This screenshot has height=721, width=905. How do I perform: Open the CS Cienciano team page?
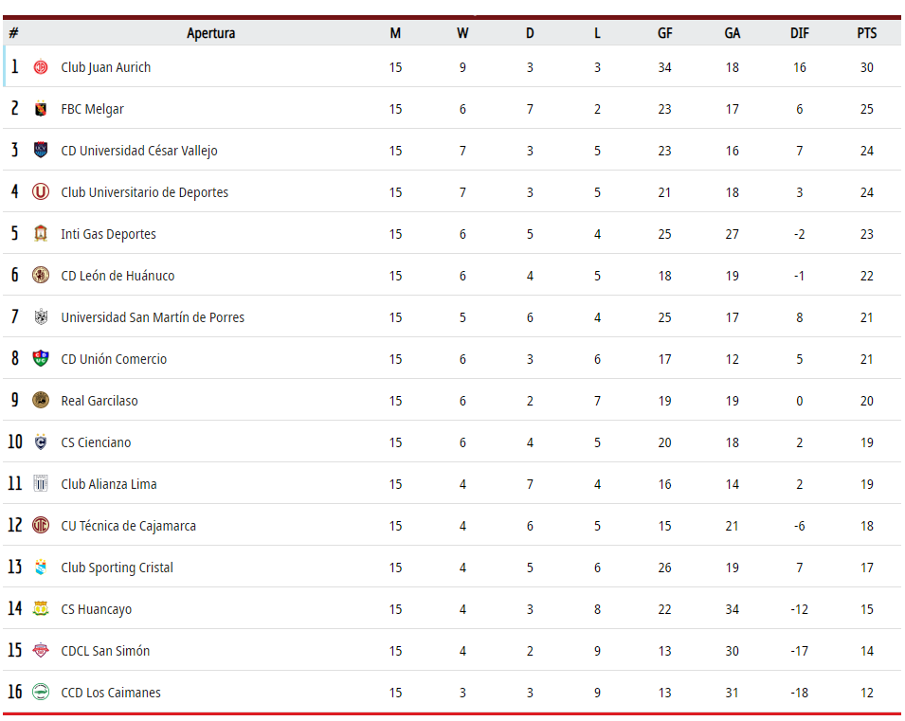pos(96,442)
